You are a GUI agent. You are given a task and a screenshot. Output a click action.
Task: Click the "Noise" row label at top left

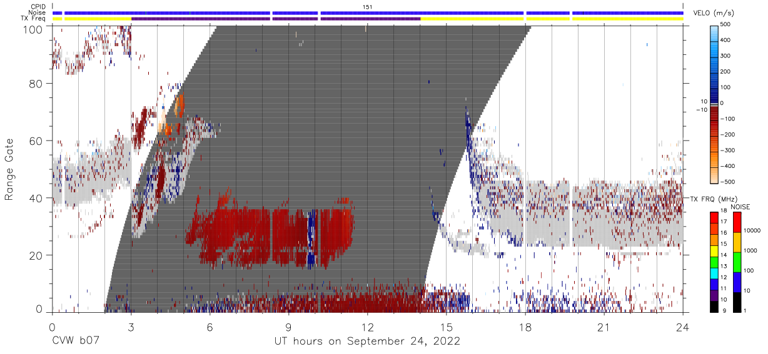coord(38,12)
